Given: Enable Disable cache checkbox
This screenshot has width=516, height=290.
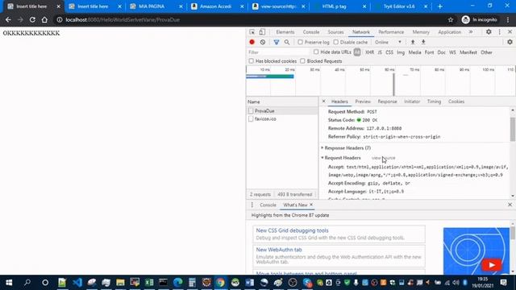Looking at the screenshot, I should pyautogui.click(x=335, y=42).
